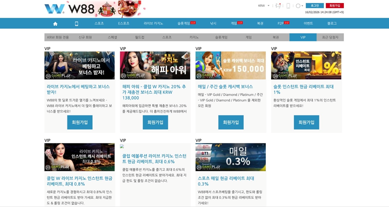Select 스페셜 promo tab

(x=113, y=37)
